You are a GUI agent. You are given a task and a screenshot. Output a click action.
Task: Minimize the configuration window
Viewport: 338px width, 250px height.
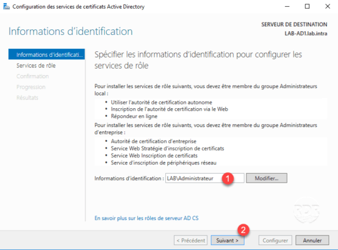point(287,6)
